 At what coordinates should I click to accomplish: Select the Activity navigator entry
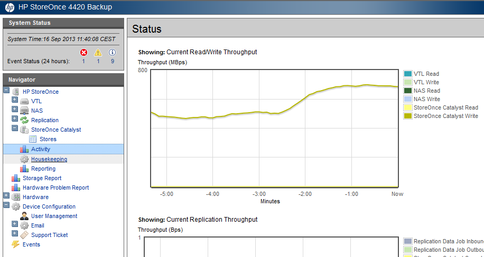pyautogui.click(x=41, y=149)
